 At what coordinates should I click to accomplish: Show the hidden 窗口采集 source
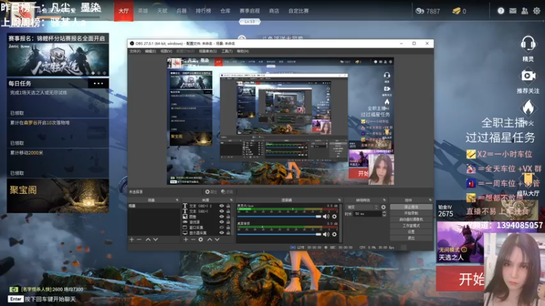[x=221, y=228]
